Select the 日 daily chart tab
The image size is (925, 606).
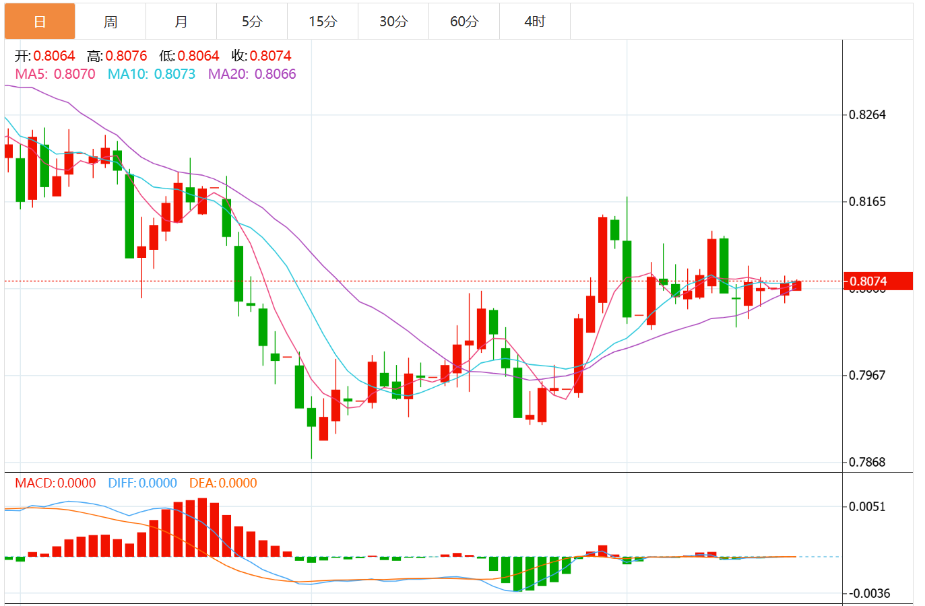pos(40,22)
